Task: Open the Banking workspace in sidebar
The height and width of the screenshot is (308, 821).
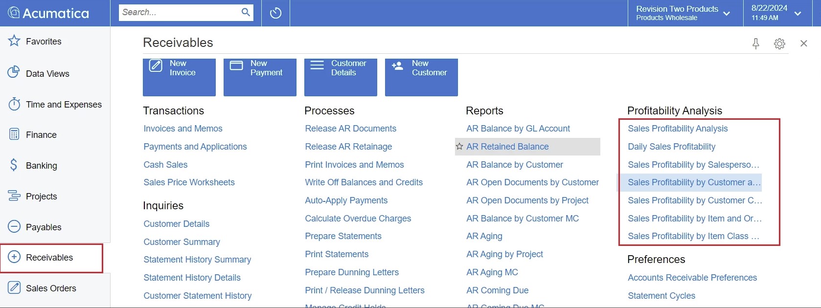Action: click(x=42, y=166)
